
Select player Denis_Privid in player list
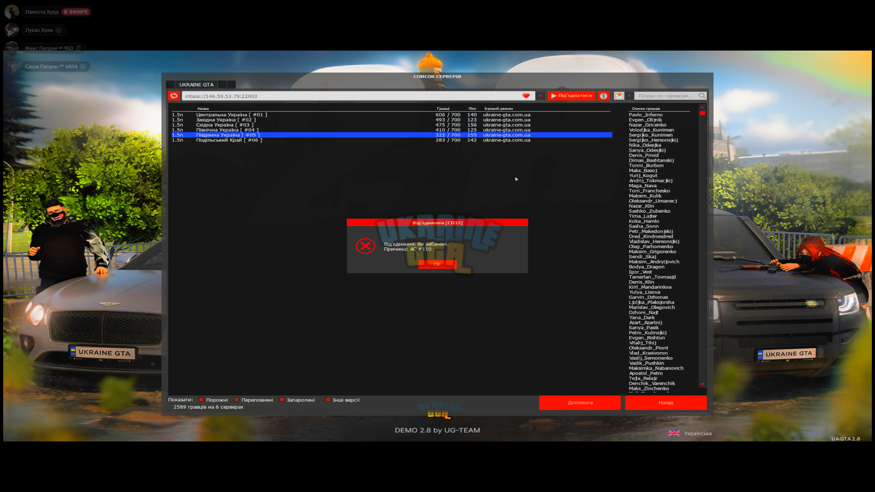[x=643, y=155]
